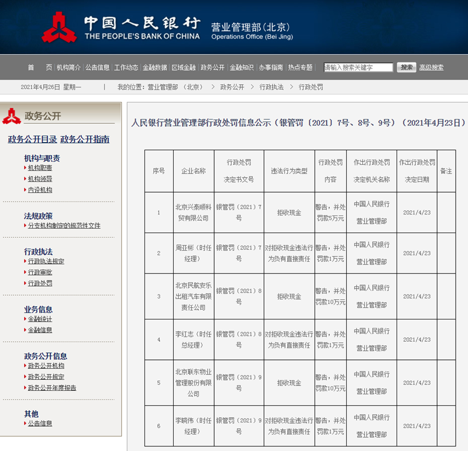The image size is (468, 451).
Task: Click the 警告，并处罚款5万元 cell
Action: (x=331, y=213)
